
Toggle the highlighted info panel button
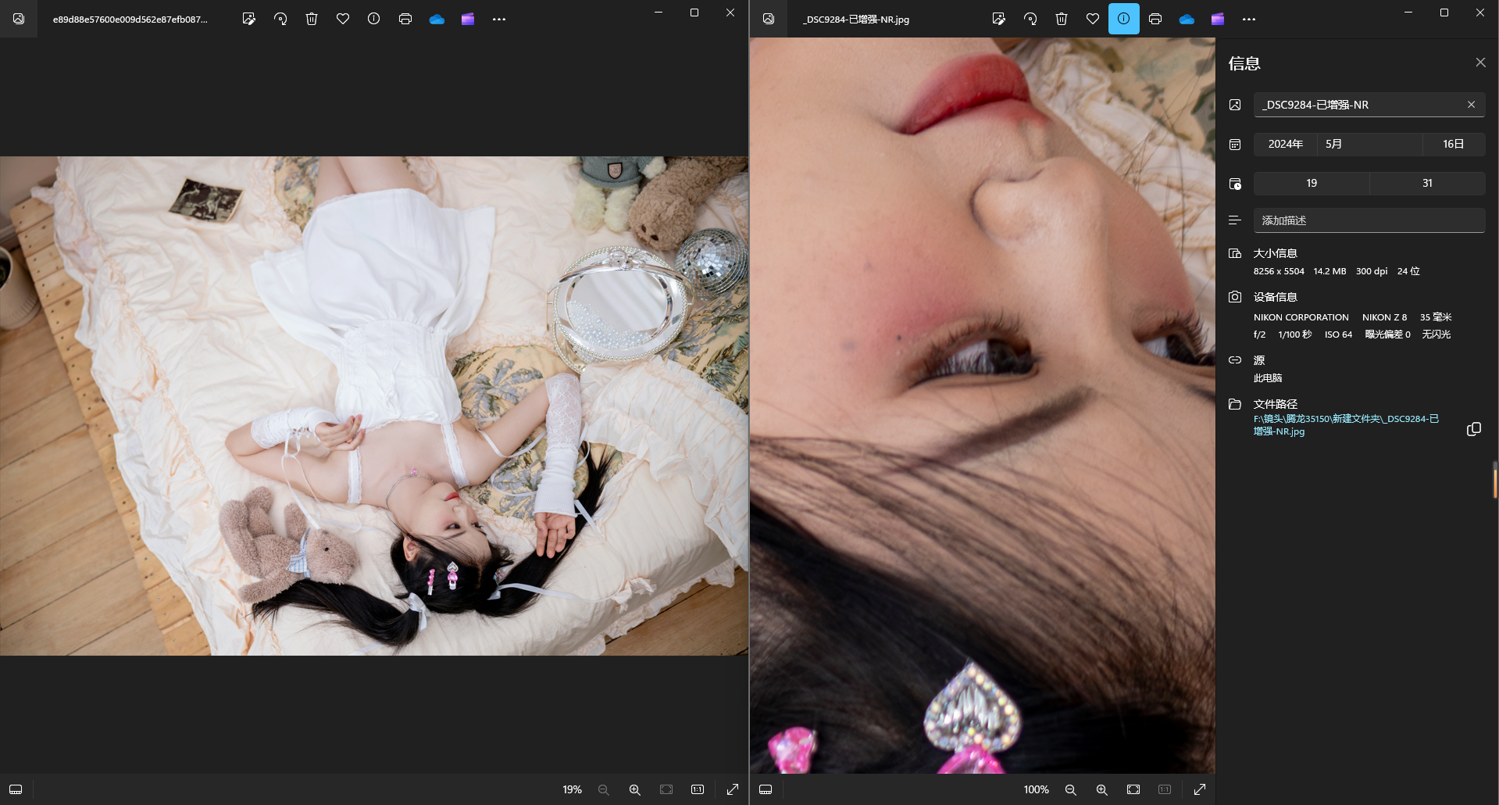click(x=1123, y=19)
